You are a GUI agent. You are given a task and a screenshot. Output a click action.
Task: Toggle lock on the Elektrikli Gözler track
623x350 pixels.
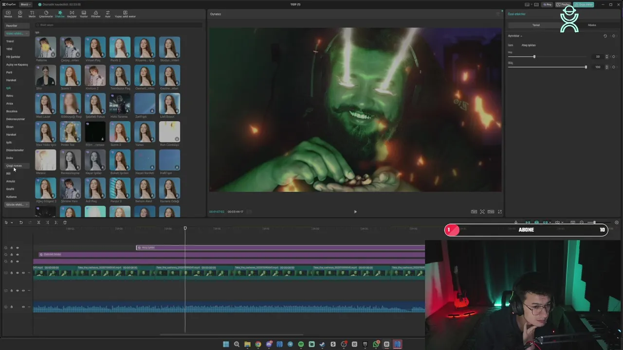pos(12,255)
